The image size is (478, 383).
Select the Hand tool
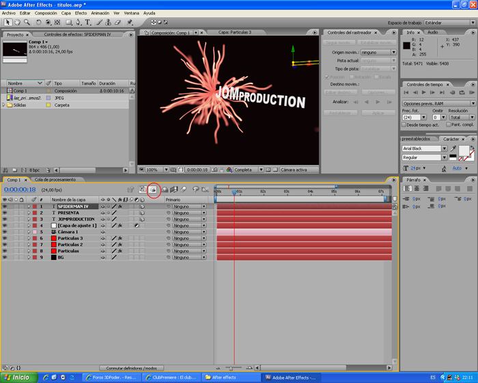pyautogui.click(x=17, y=23)
